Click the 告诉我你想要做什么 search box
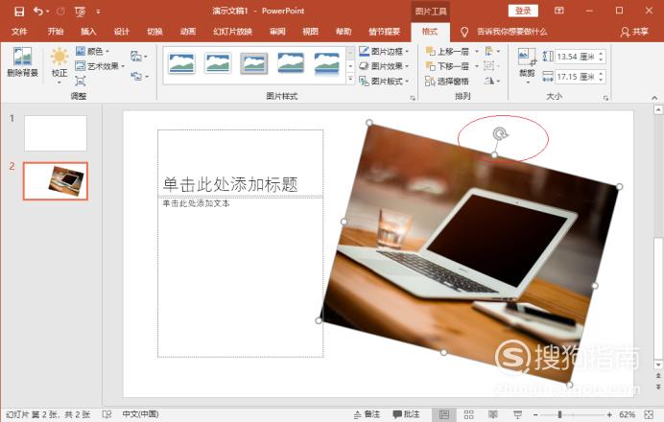 tap(512, 32)
